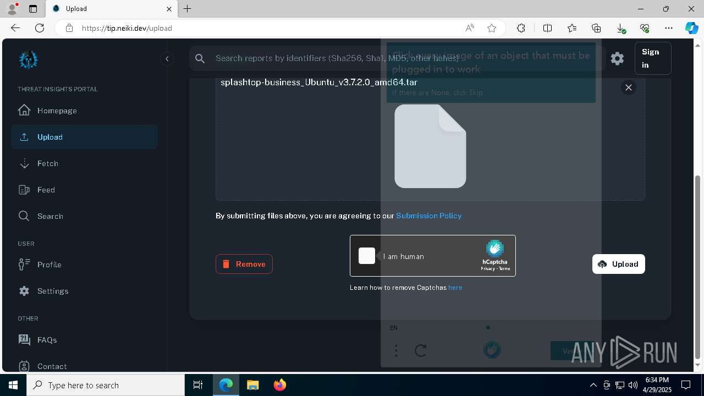Image resolution: width=704 pixels, height=396 pixels.
Task: Open Edge Settings and more menu
Action: tap(669, 28)
